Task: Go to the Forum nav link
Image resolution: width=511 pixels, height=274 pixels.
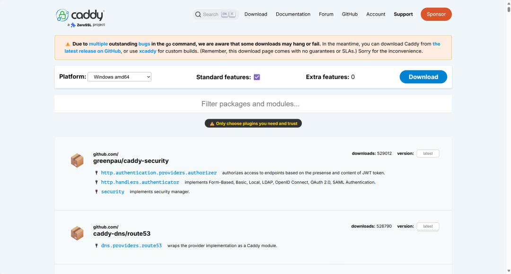Action: click(x=326, y=14)
